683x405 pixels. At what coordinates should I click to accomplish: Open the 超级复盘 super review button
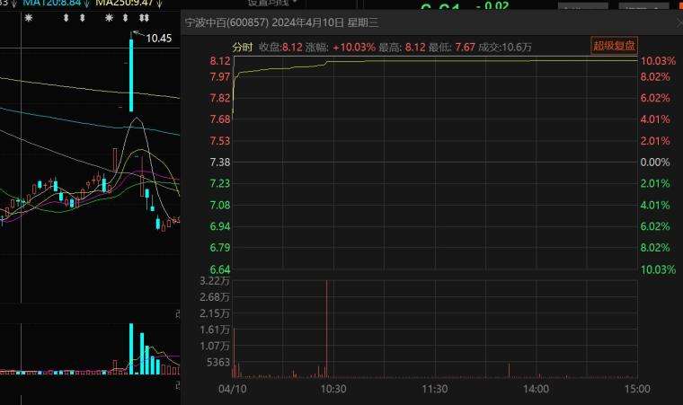[x=614, y=45]
